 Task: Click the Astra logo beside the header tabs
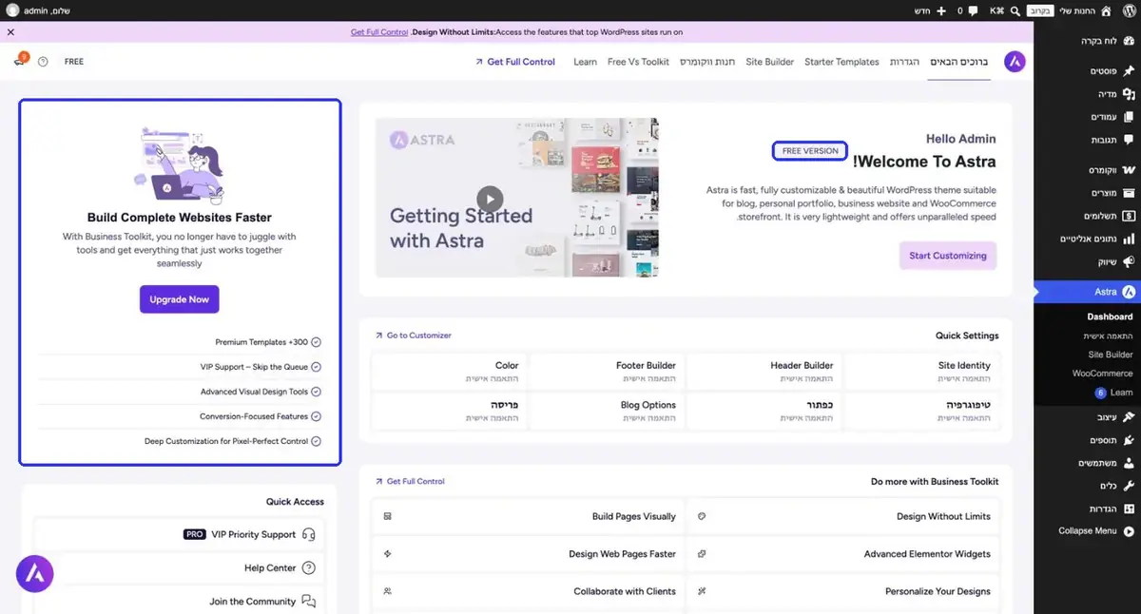[1015, 62]
